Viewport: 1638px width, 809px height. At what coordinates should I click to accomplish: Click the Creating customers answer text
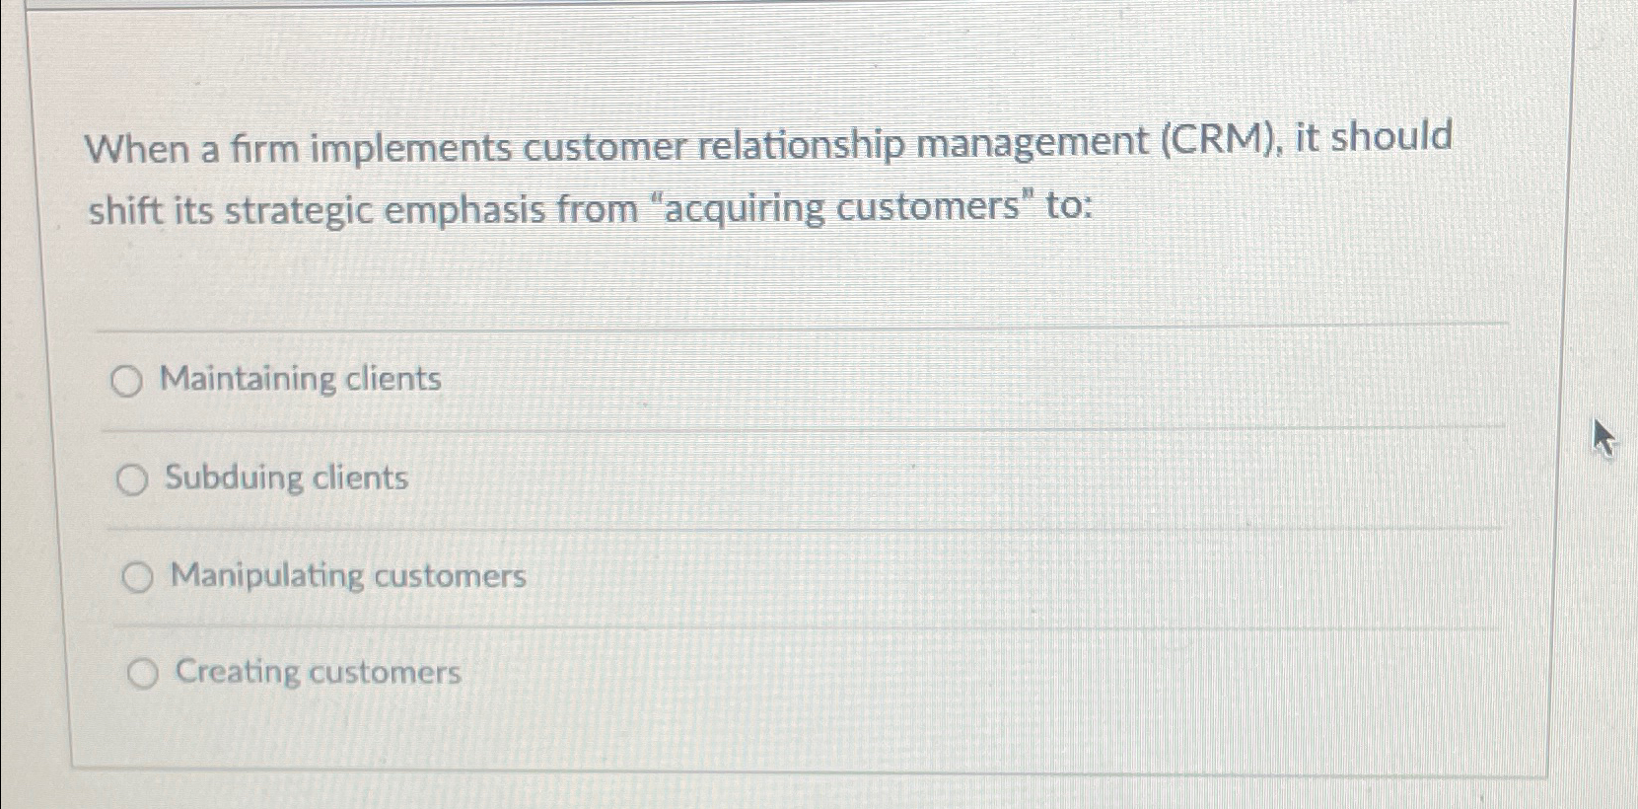pyautogui.click(x=316, y=673)
